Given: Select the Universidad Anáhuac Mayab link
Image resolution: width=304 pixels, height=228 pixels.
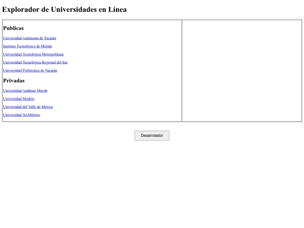Looking at the screenshot, I should pos(25,91).
